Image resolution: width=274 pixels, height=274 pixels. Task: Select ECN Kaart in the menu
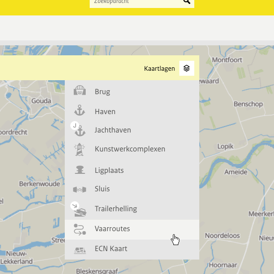[132, 250]
